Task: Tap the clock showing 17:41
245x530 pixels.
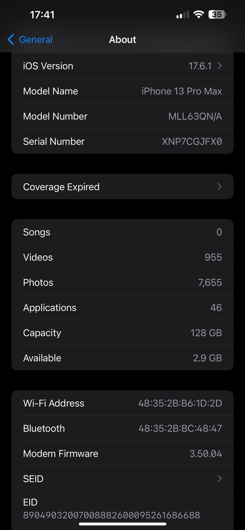Action: click(x=42, y=15)
